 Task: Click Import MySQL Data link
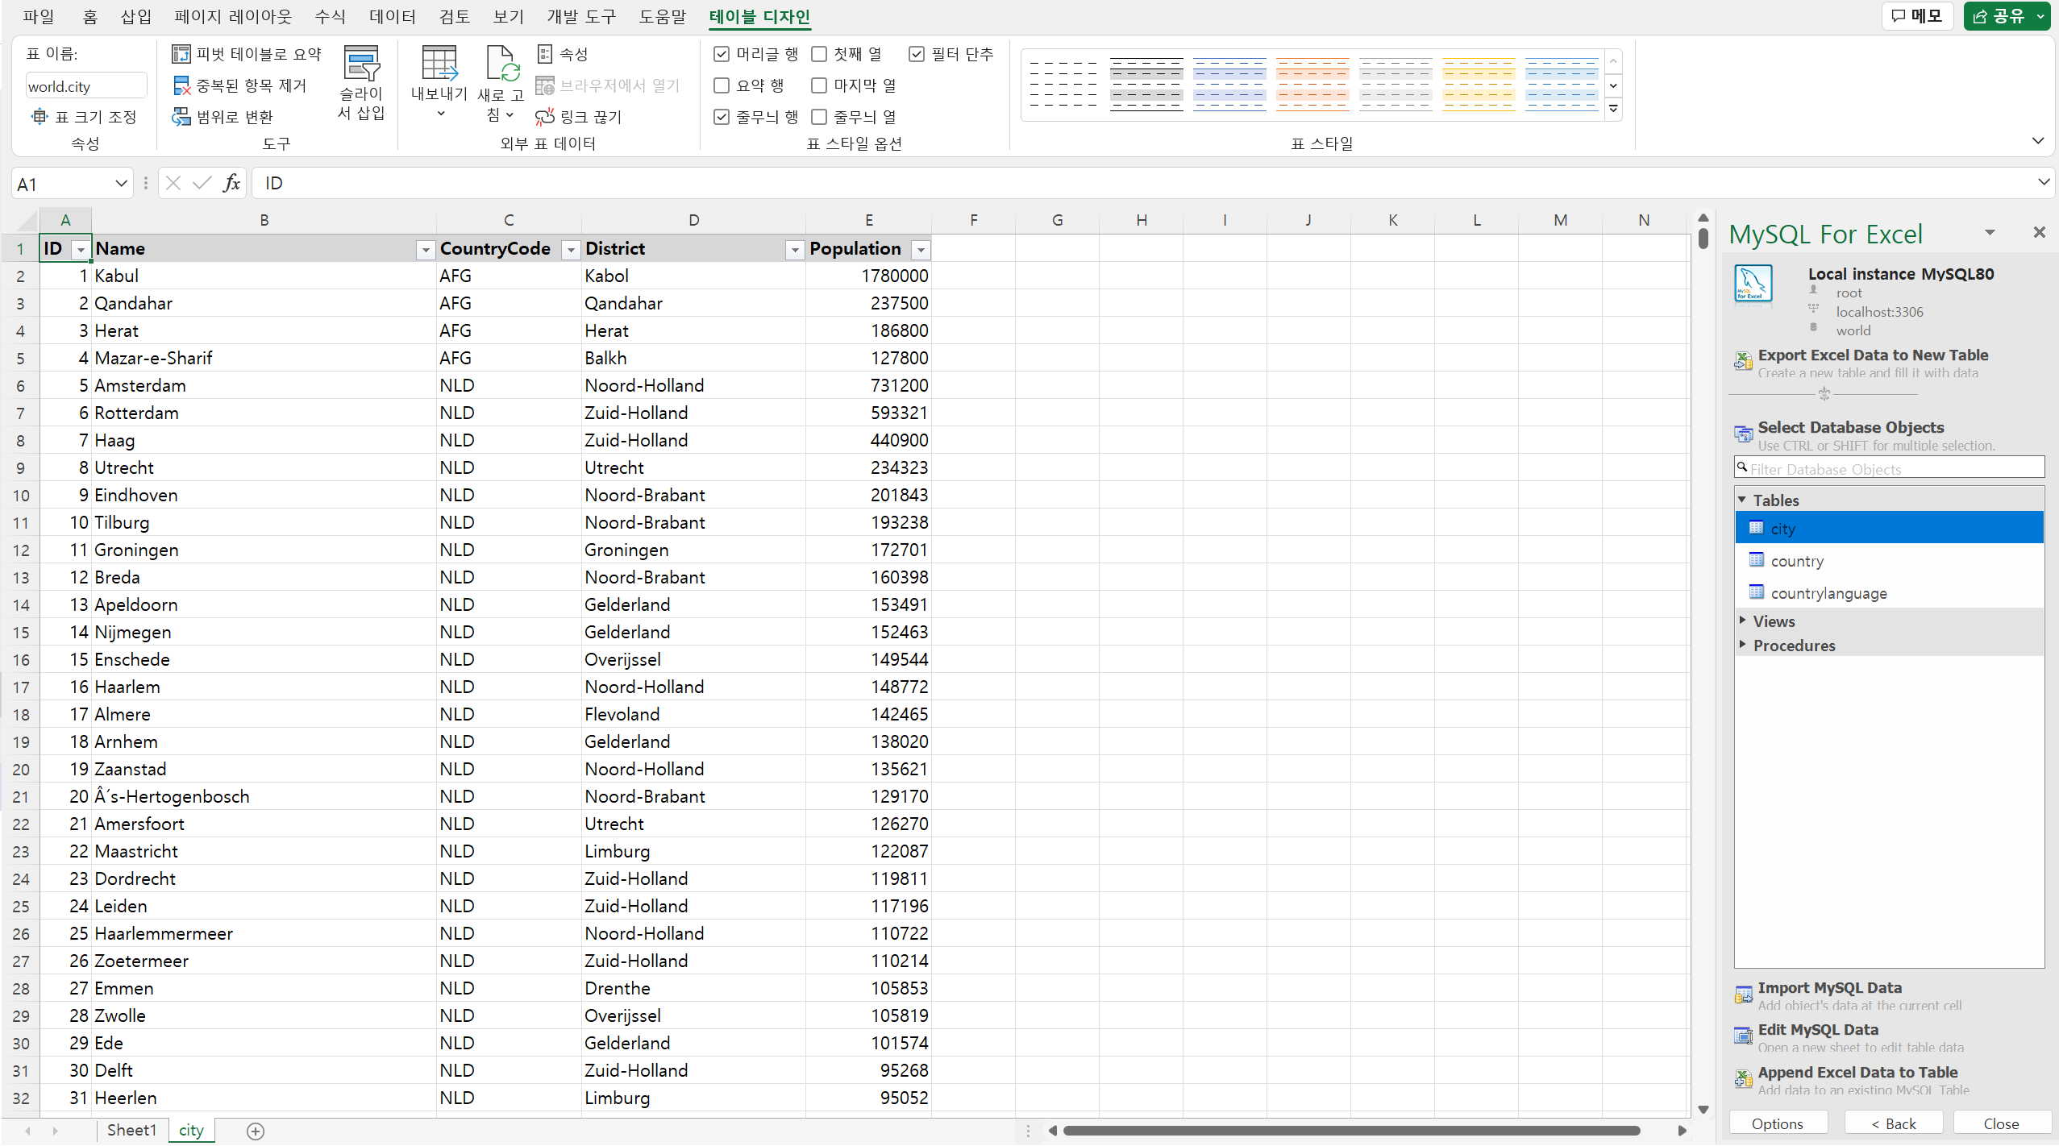click(1829, 987)
